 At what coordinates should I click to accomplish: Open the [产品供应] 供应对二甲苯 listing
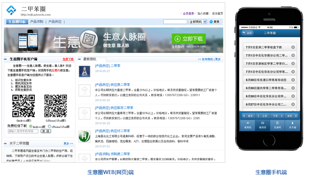(113, 131)
